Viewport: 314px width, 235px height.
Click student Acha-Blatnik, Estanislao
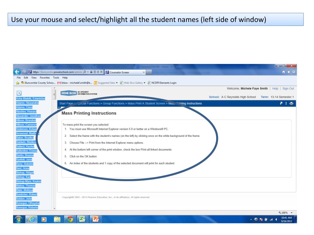tap(30, 99)
